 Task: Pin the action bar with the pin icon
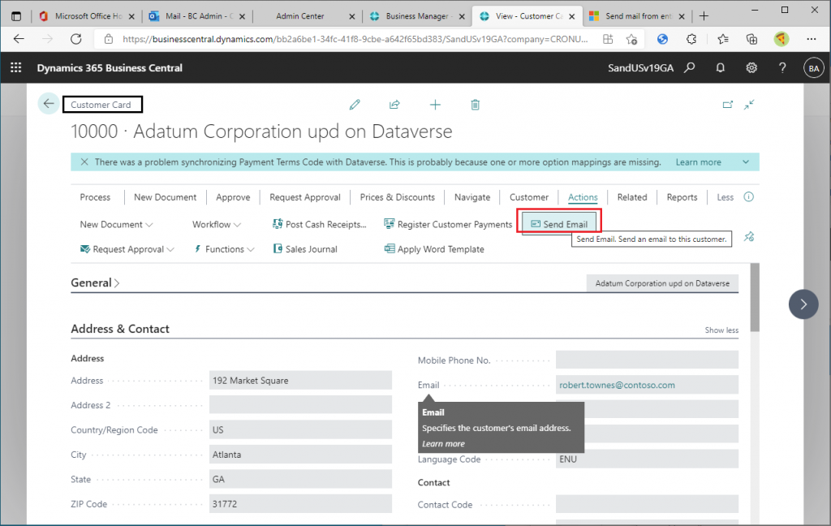(749, 236)
